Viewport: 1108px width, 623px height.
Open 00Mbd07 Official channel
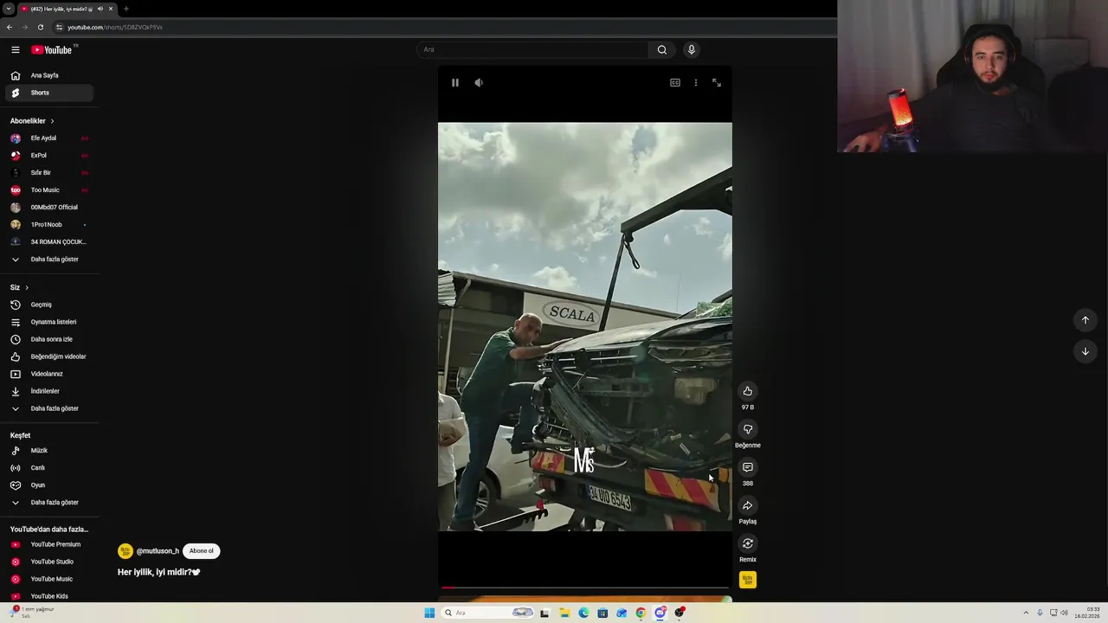pyautogui.click(x=48, y=208)
